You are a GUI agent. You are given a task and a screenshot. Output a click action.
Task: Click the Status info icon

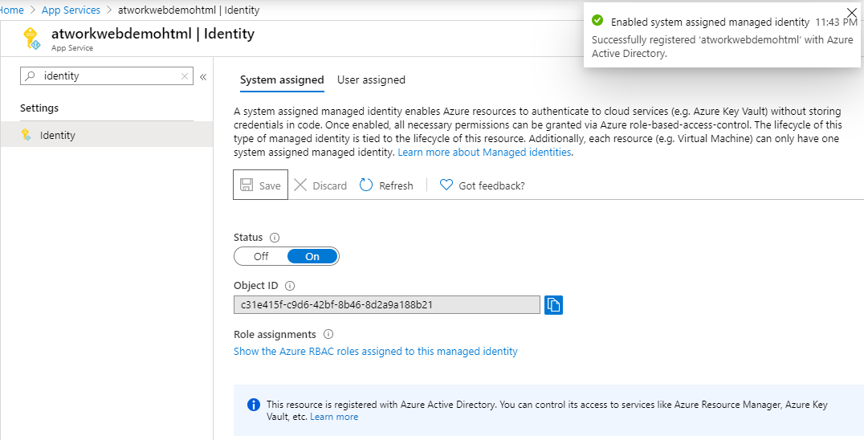275,238
